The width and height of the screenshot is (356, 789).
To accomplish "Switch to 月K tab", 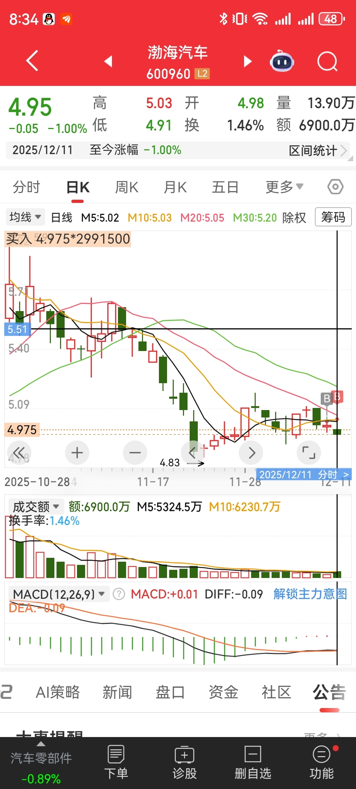I will 175,187.
